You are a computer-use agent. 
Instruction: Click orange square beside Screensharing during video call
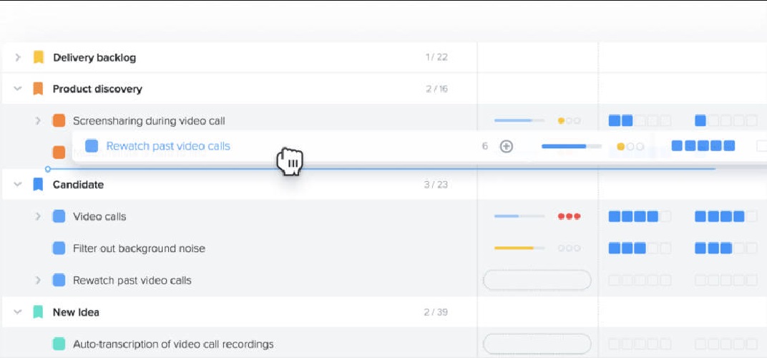(59, 120)
